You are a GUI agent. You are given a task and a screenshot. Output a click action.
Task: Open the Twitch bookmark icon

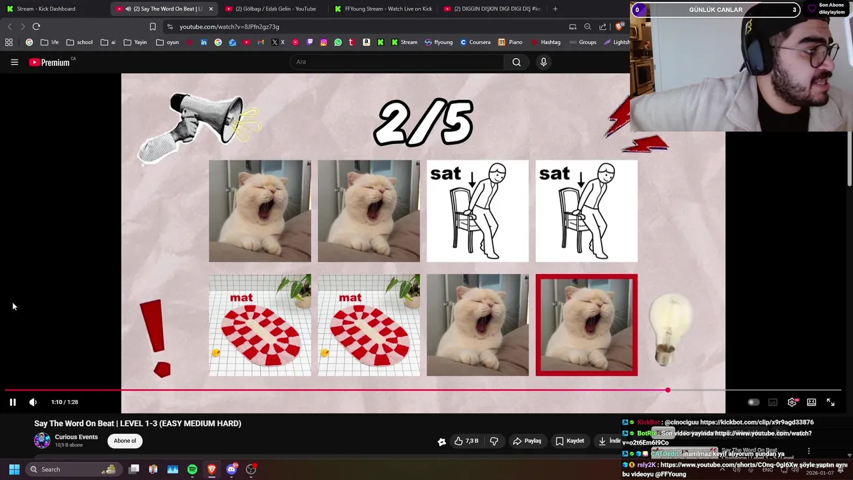(310, 42)
